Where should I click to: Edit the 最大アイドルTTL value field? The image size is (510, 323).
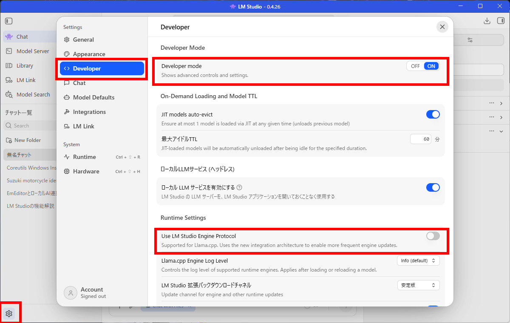coord(421,139)
